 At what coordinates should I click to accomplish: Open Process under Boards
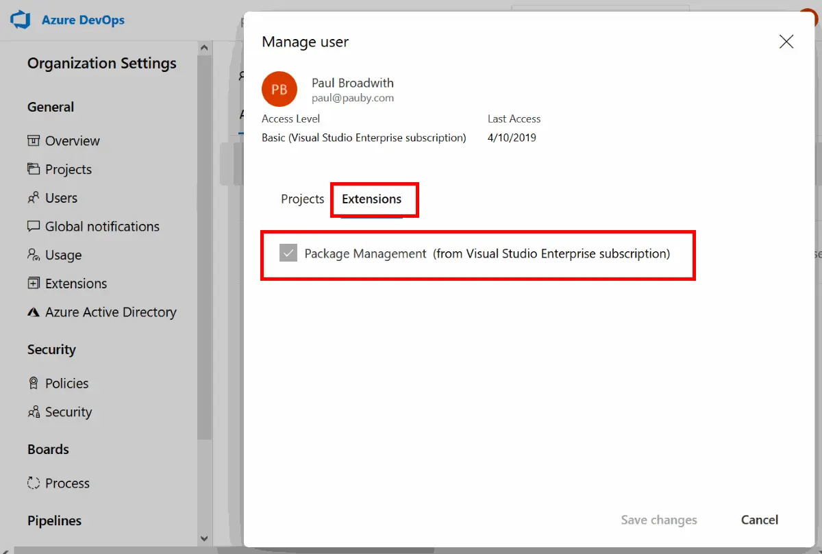point(67,483)
